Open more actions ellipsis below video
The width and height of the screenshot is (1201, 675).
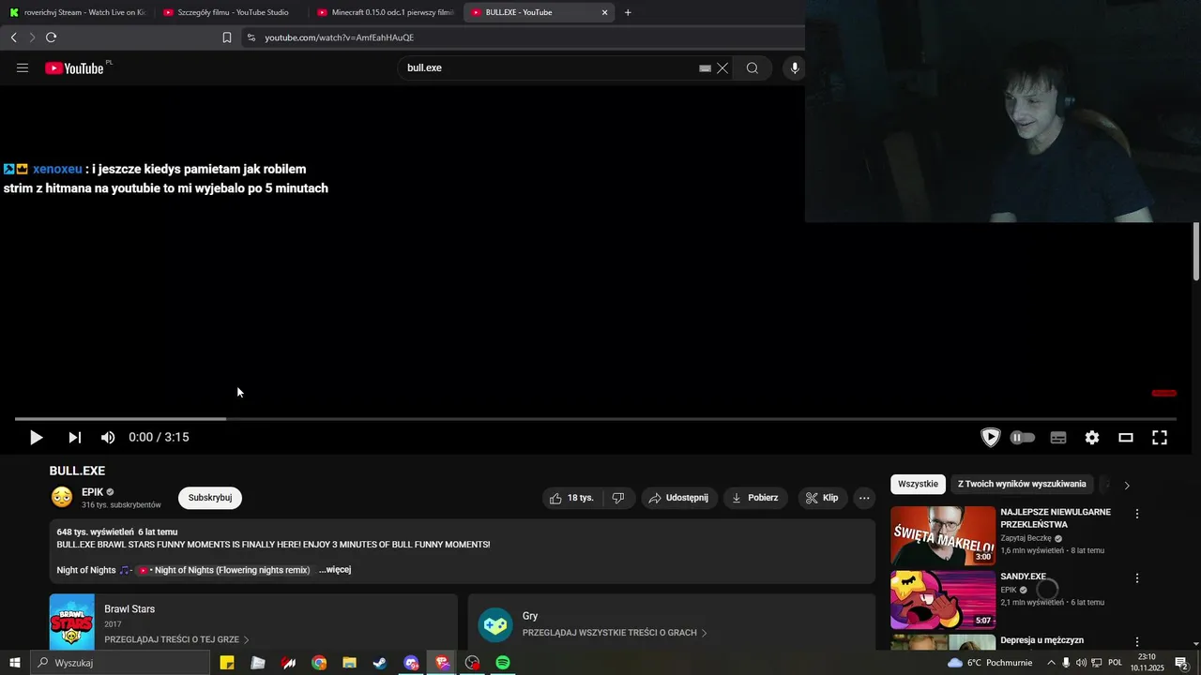(864, 498)
